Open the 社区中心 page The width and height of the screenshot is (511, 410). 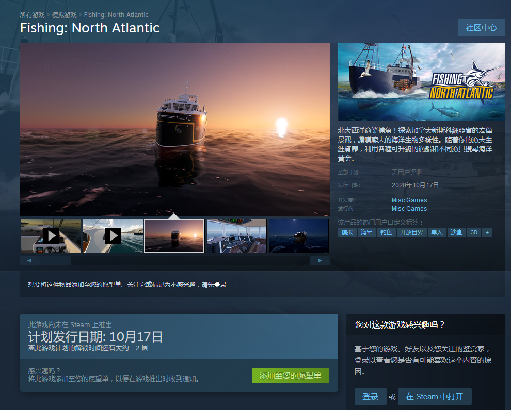(x=481, y=27)
